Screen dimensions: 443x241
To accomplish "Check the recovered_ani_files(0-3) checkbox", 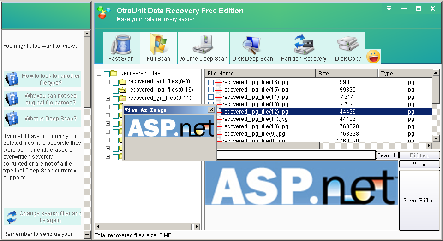I will (115, 82).
